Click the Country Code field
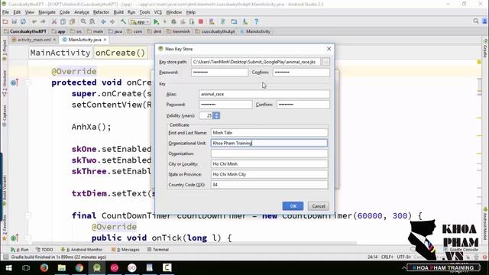Viewport: 489px width, 275px height. click(269, 185)
